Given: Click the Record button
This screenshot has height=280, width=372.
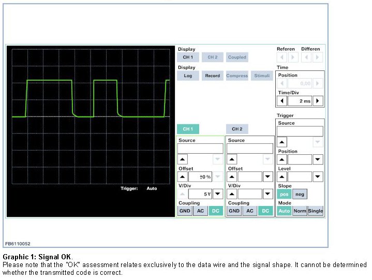Looking at the screenshot, I should click(x=212, y=76).
